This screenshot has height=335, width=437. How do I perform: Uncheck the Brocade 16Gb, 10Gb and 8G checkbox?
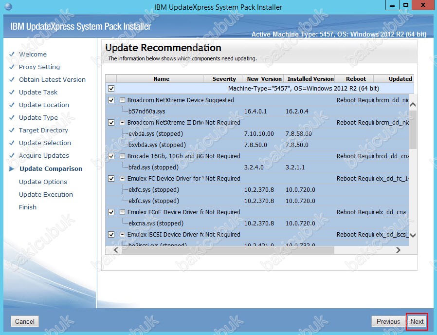pyautogui.click(x=111, y=156)
